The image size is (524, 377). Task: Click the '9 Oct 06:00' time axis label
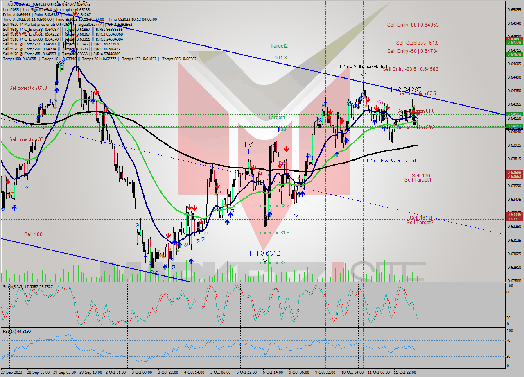pos(299,372)
